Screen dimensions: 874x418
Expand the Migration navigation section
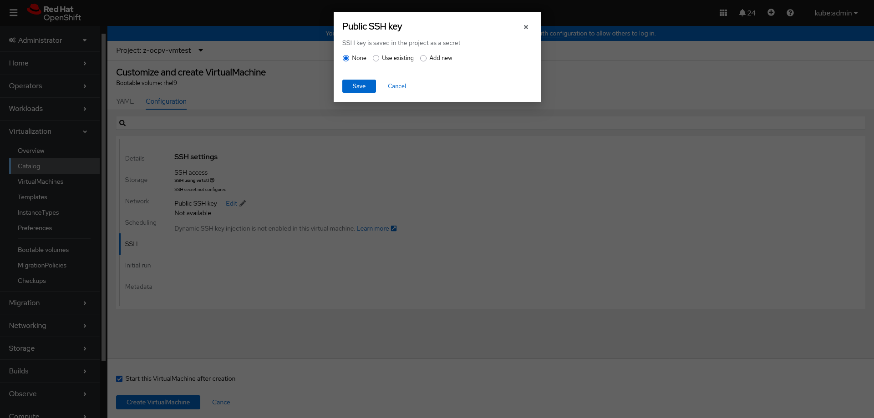tap(50, 303)
